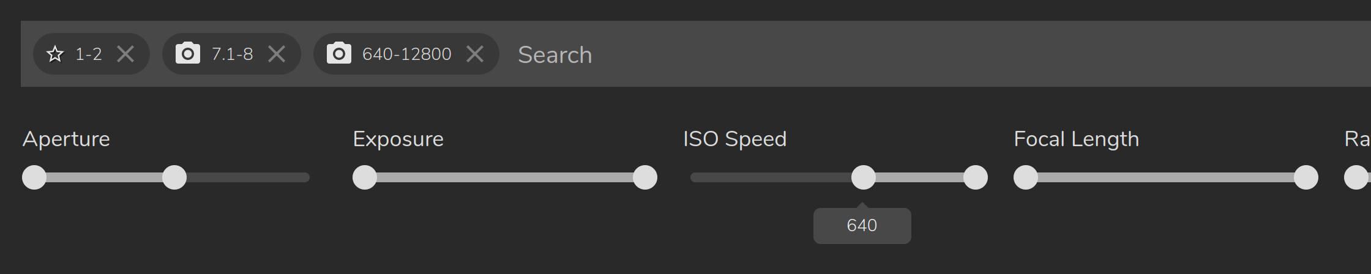1371x274 pixels.
Task: Click the camera icon in the 7.1-8 chip
Action: coord(187,54)
